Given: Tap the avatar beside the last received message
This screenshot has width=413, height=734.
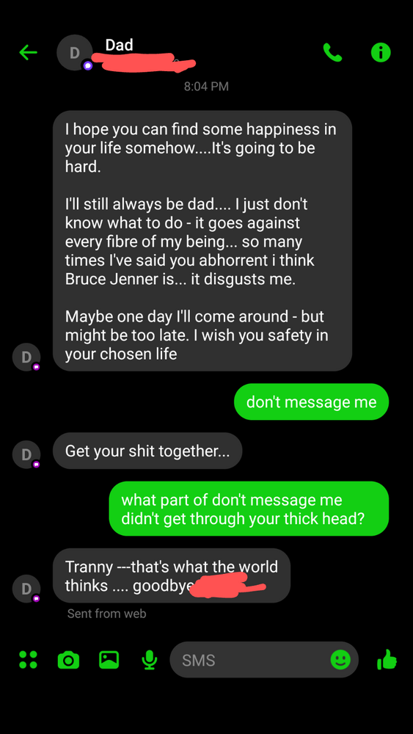Looking at the screenshot, I should point(26,589).
